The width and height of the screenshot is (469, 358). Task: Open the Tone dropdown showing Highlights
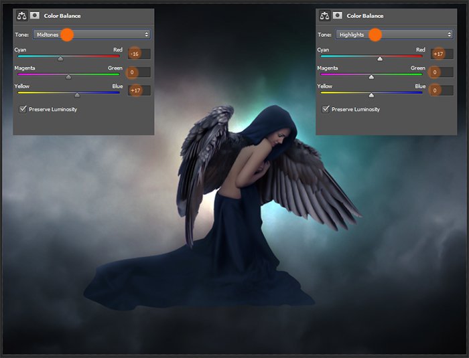[395, 34]
